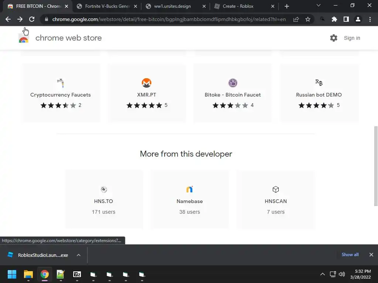View site information lock icon
This screenshot has height=283, width=378.
coord(46,19)
